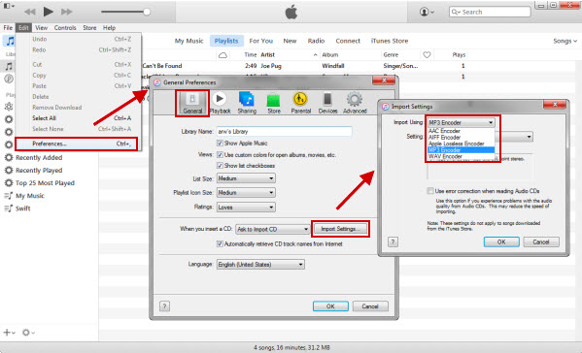Click the iCloud status column icon
Screen dimensions: 582x353
tap(223, 55)
